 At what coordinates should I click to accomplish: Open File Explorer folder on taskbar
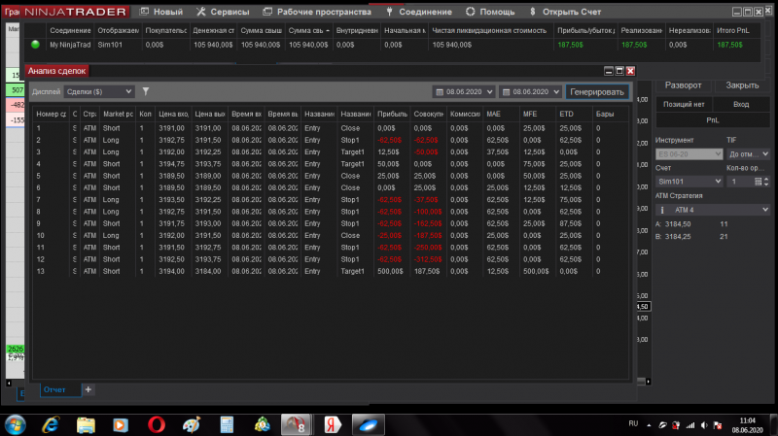pyautogui.click(x=86, y=425)
